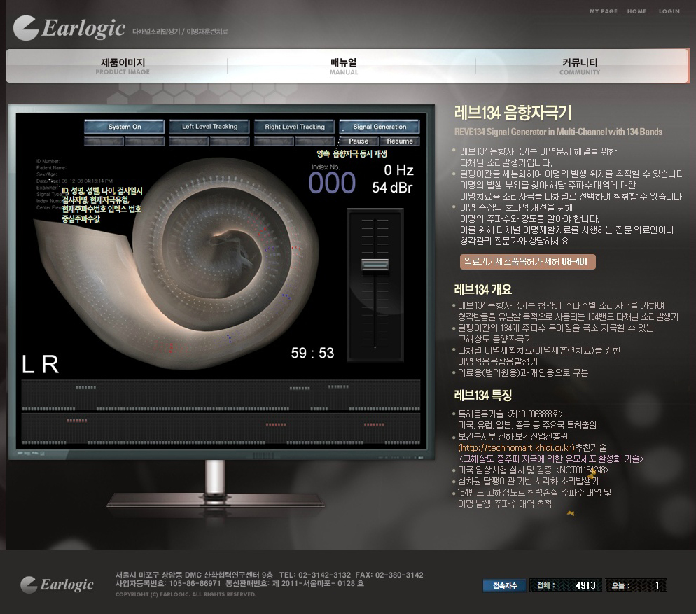
Task: Click the lower channel band display strip
Action: (221, 429)
